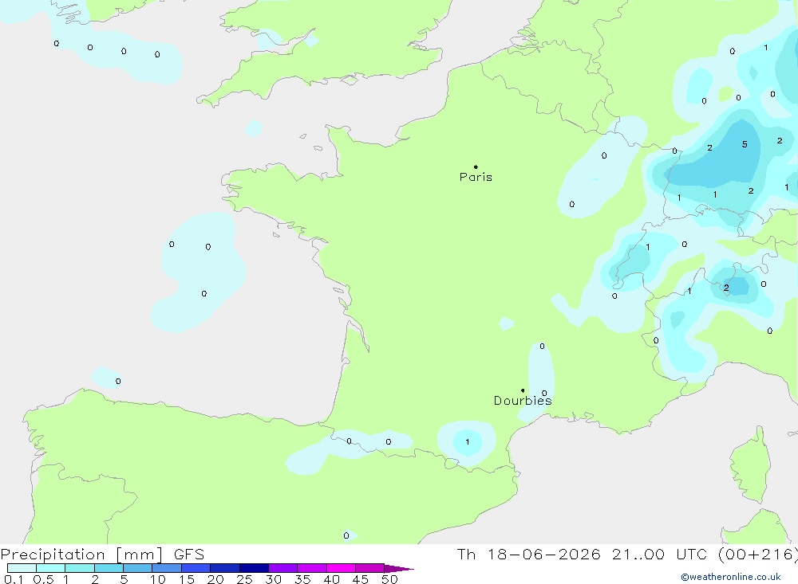Click the 'Precipitation [mm]' title text
Image resolution: width=798 pixels, height=584 pixels.
[82, 555]
